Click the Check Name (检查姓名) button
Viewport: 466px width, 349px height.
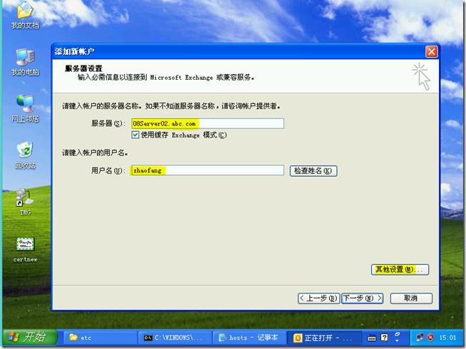(314, 171)
